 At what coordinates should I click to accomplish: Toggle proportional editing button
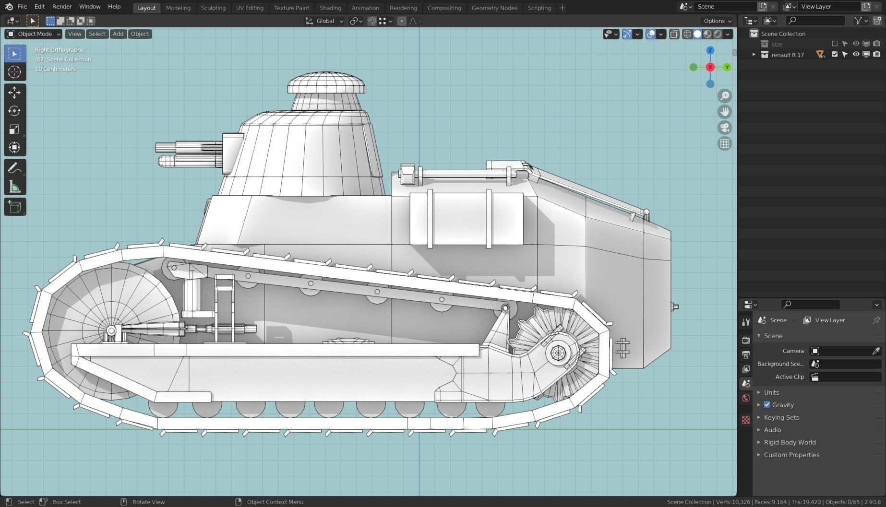402,21
